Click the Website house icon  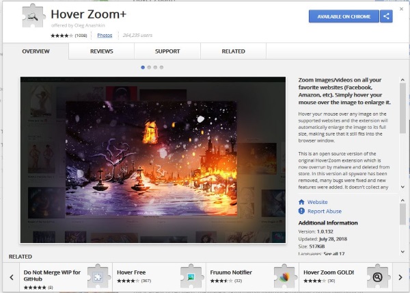tap(301, 202)
